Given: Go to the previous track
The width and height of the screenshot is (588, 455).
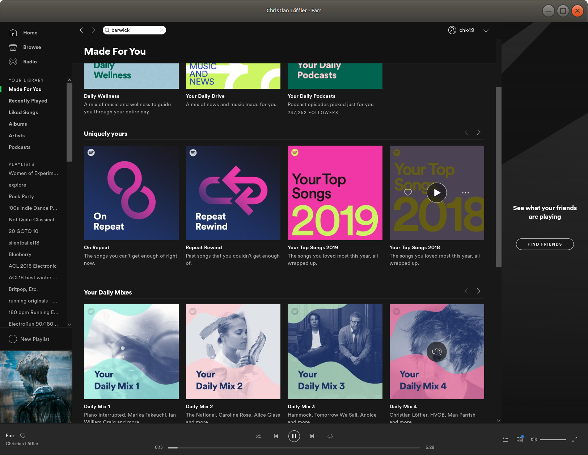Looking at the screenshot, I should coord(276,436).
